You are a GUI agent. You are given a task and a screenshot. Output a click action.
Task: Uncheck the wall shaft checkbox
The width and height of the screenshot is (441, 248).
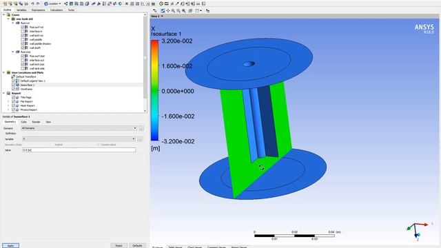pyautogui.click(x=23, y=48)
